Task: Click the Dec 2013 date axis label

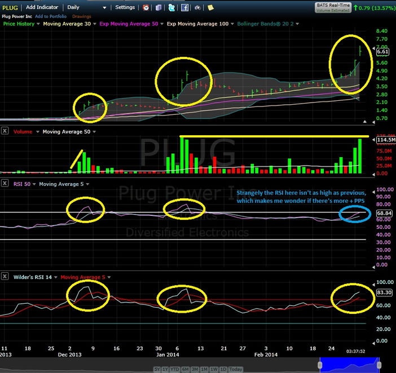Action: 70,354
